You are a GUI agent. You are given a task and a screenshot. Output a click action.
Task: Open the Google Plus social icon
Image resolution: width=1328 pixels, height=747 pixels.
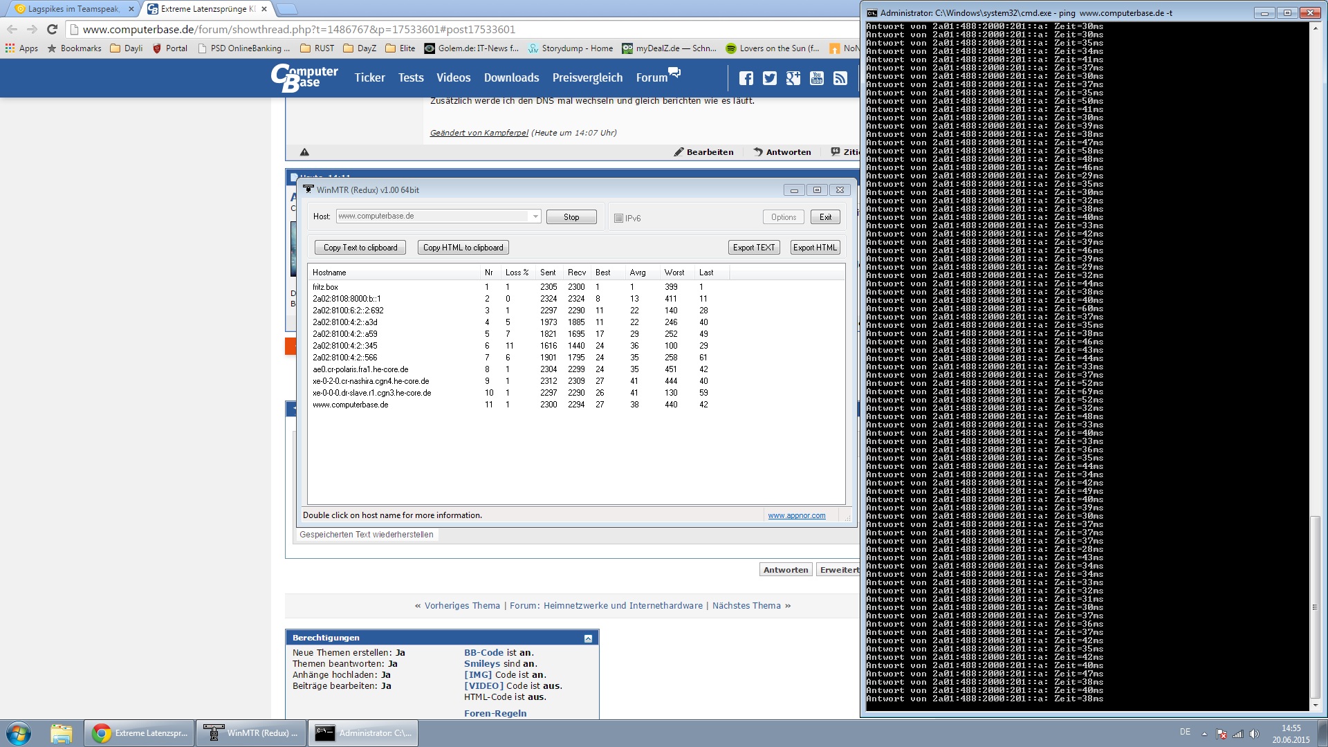[793, 78]
